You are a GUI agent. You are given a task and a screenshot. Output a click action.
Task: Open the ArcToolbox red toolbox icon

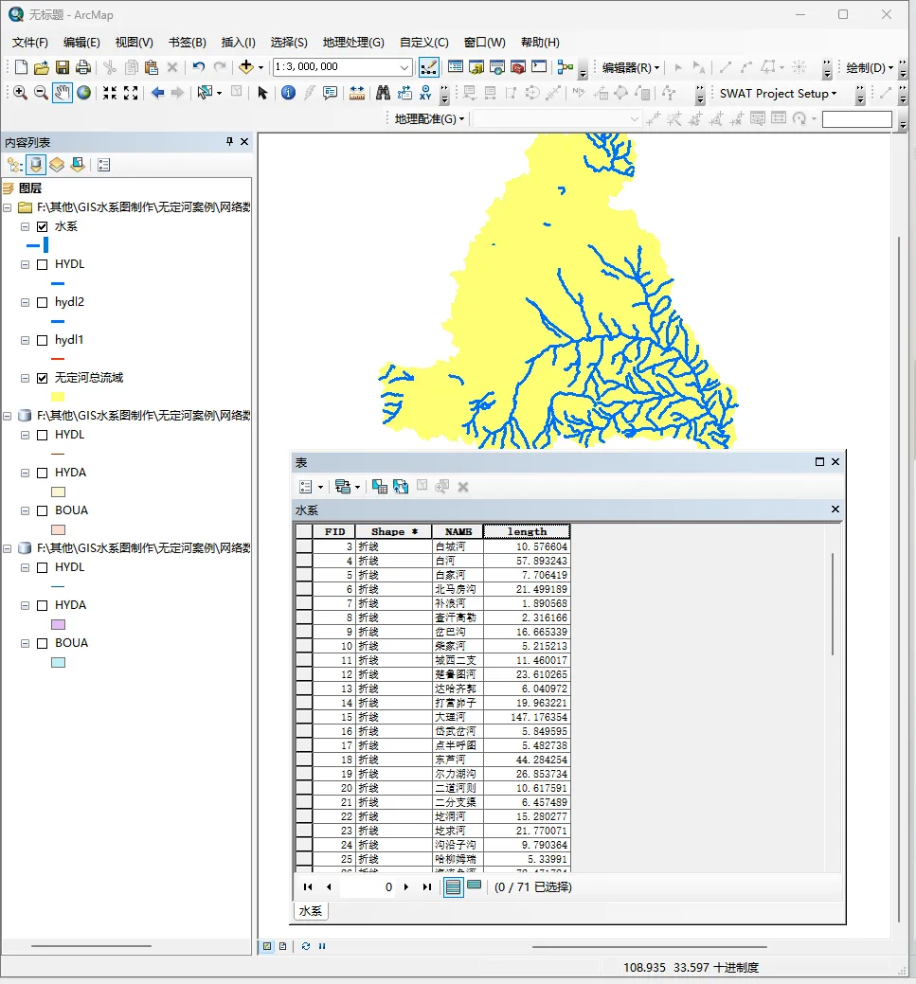[518, 67]
